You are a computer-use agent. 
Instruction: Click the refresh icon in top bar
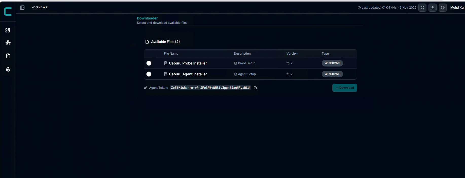click(x=422, y=8)
